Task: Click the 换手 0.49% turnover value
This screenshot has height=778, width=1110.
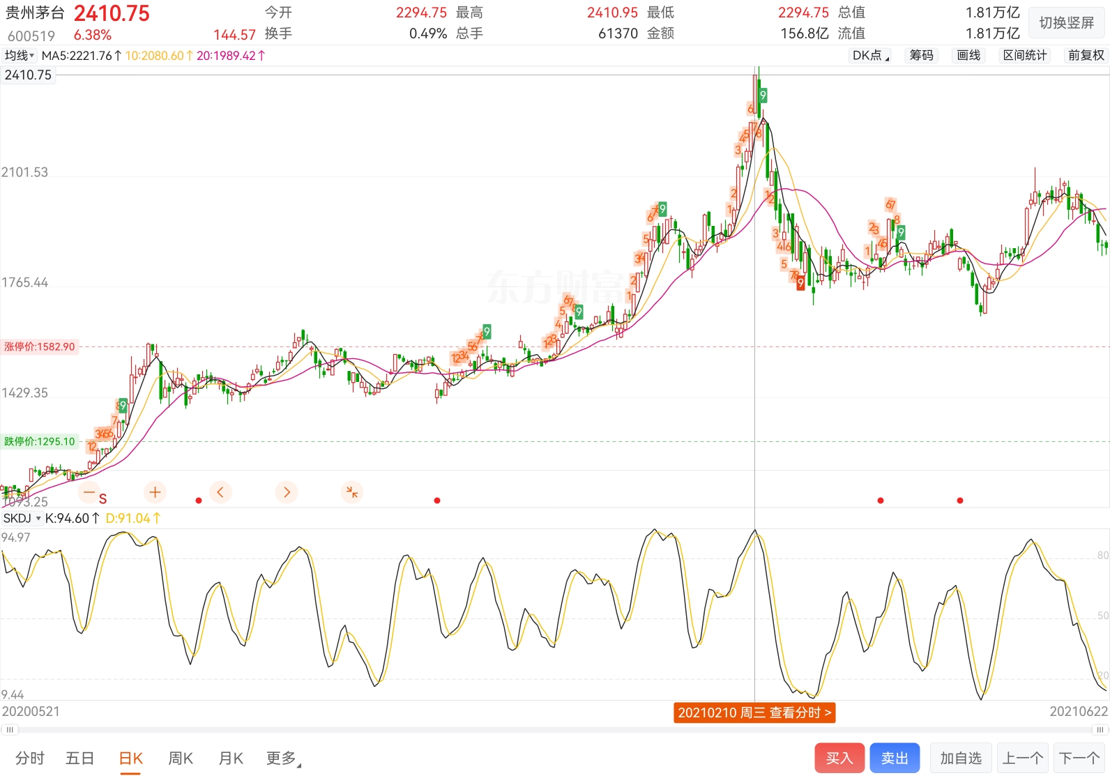Action: click(428, 33)
